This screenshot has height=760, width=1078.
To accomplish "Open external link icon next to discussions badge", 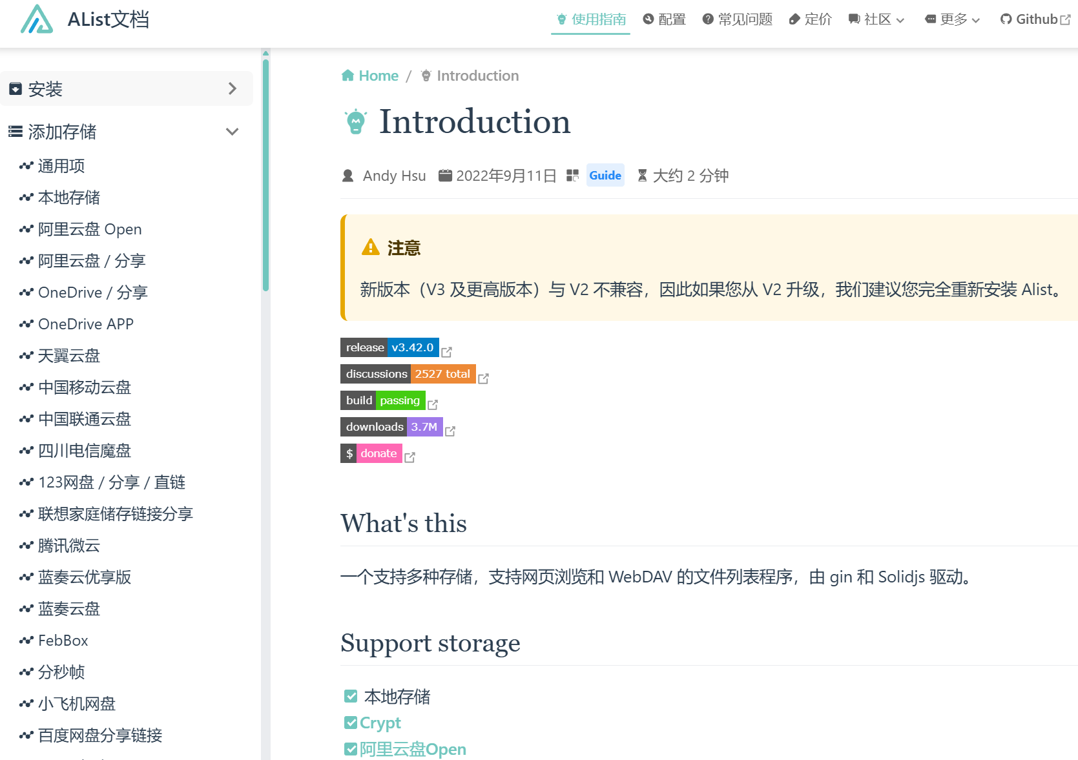I will pos(483,378).
